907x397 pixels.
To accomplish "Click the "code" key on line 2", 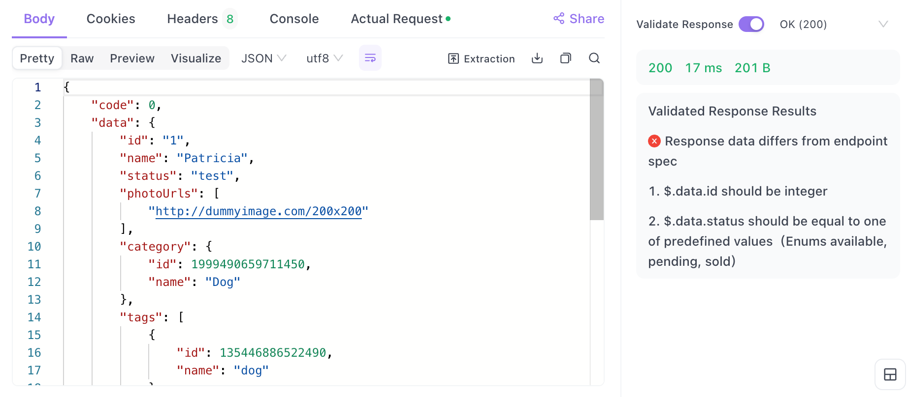I will pyautogui.click(x=113, y=105).
